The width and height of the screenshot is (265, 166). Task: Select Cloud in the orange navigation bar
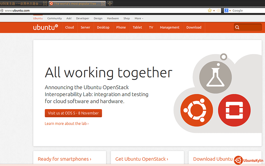tap(70, 27)
